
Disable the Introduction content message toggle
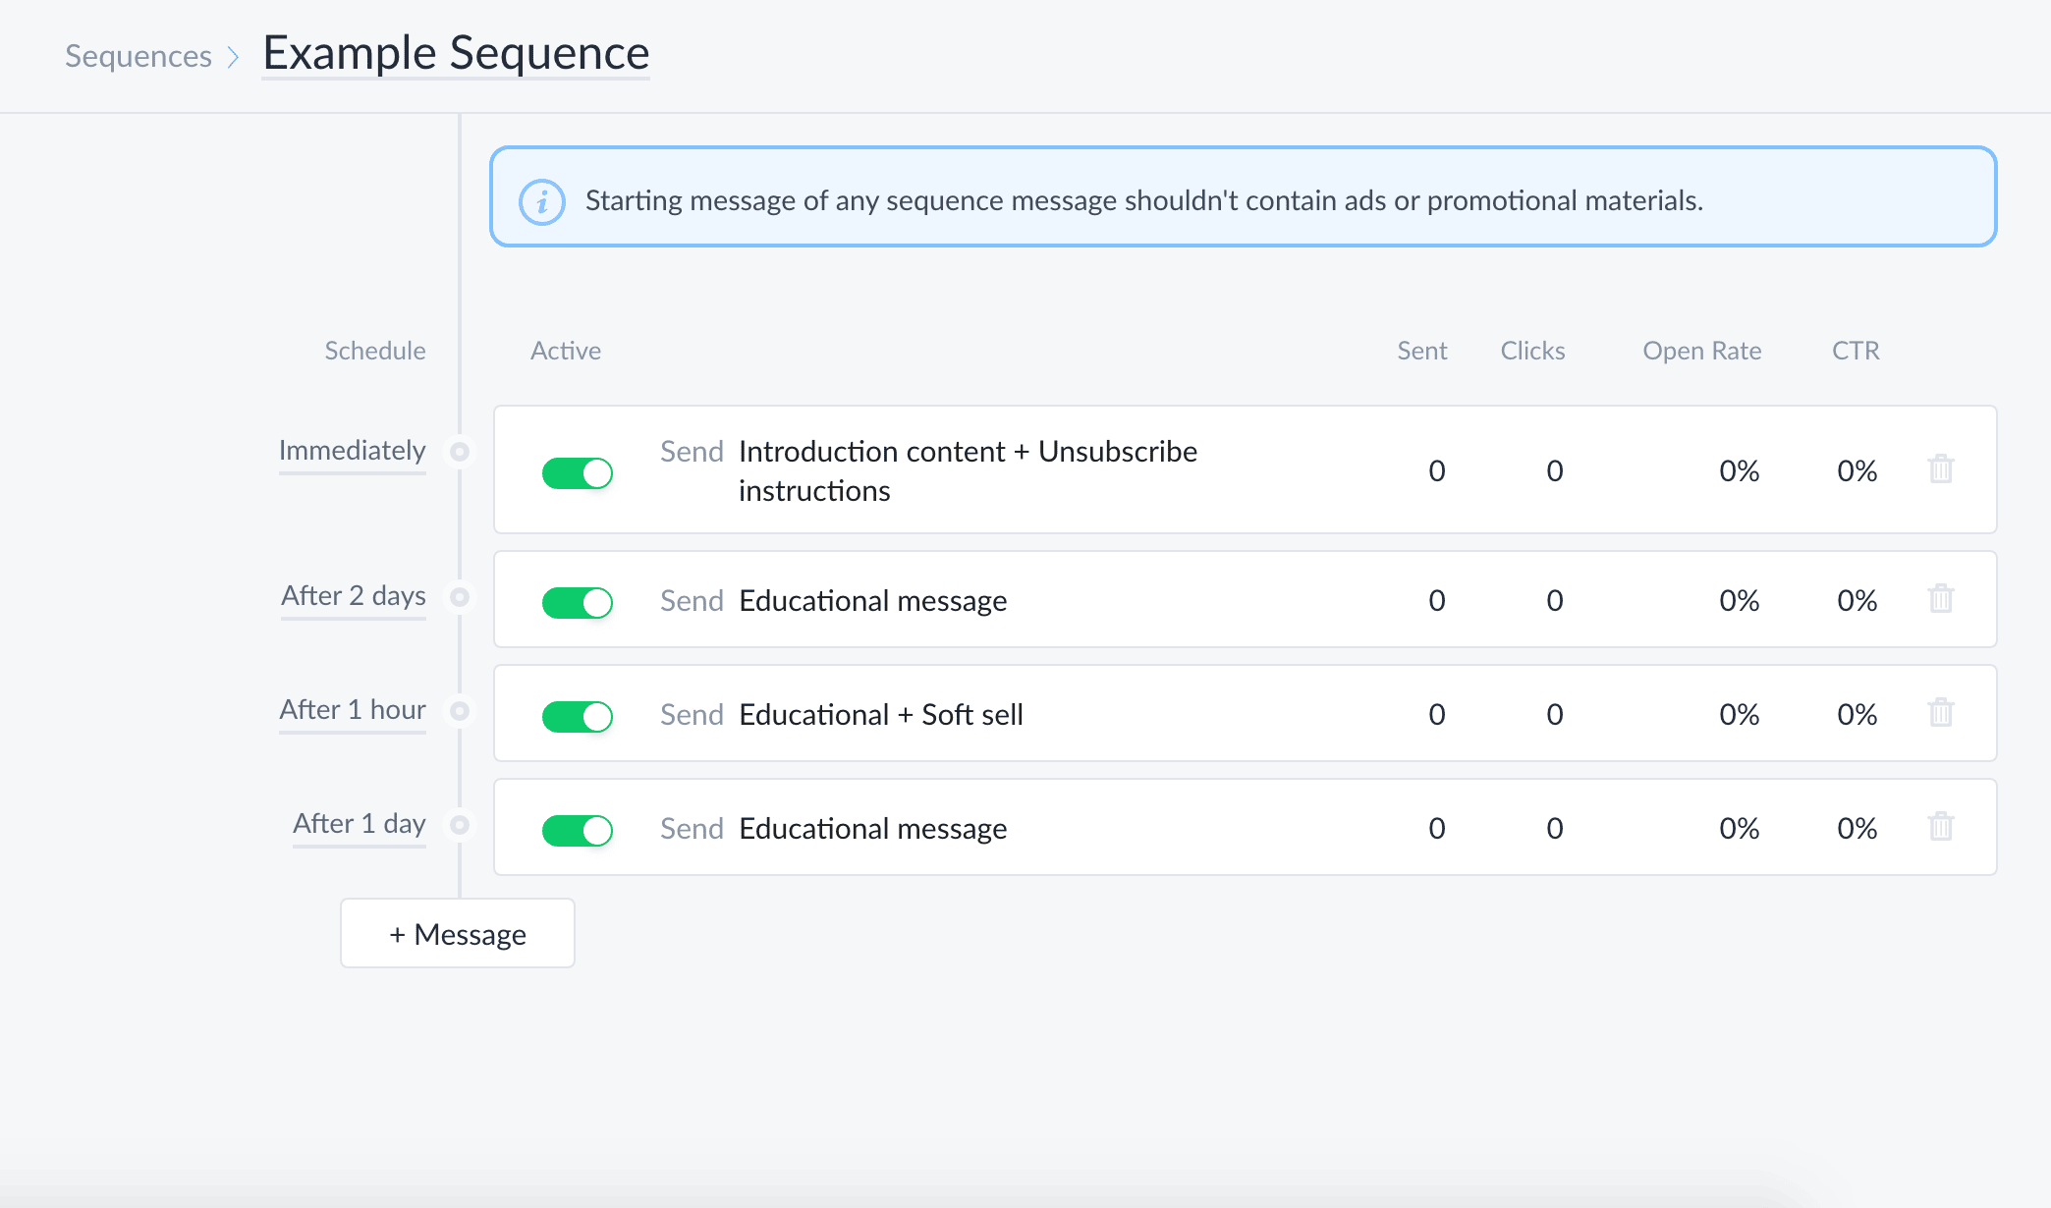pos(578,473)
